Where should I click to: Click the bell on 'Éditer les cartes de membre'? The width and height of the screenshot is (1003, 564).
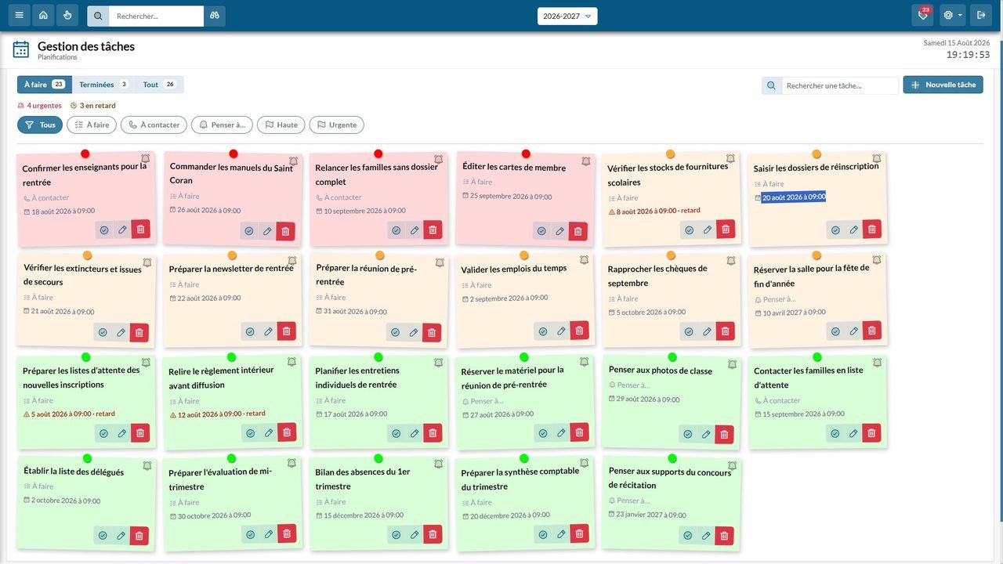tap(585, 161)
